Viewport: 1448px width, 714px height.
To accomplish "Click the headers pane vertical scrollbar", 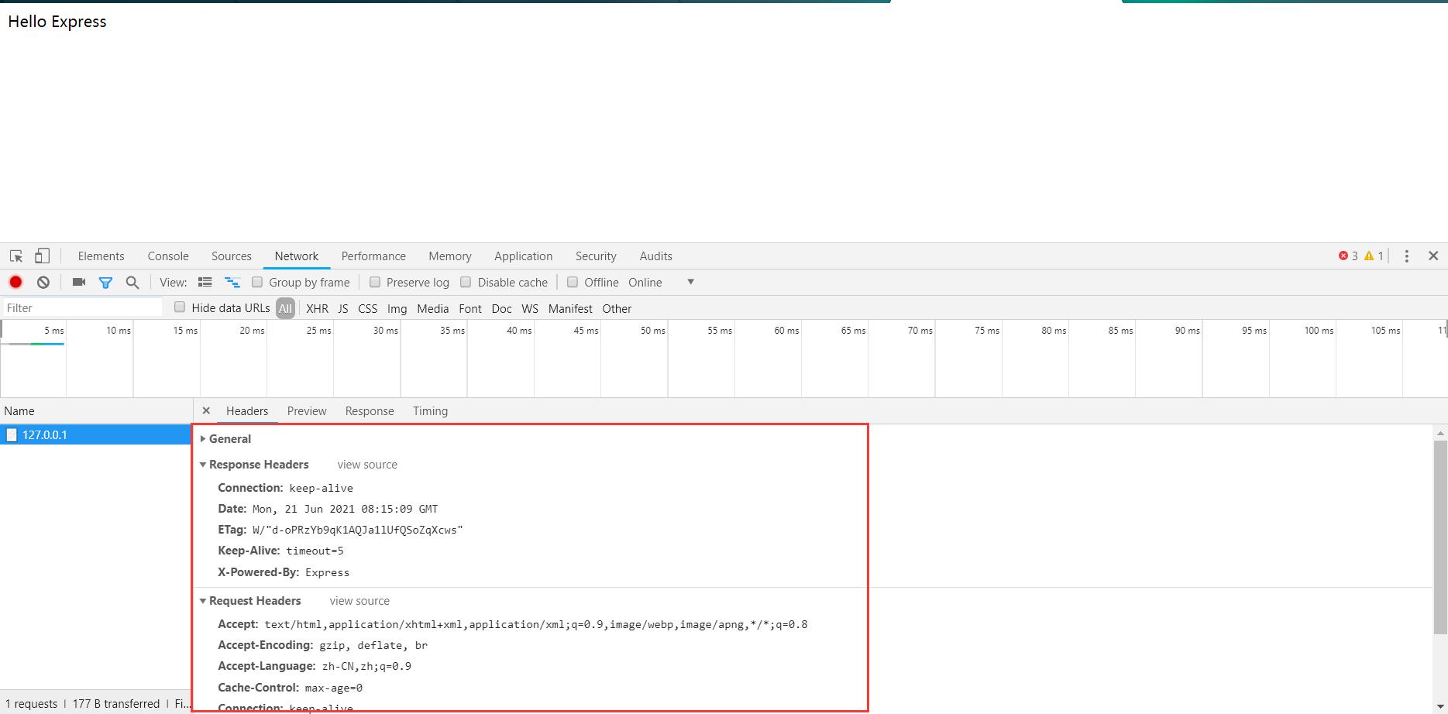I will [x=1440, y=537].
